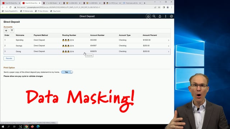The height and width of the screenshot is (129, 230).
Task: Click the browser address bar URL
Action: [x=64, y=7]
